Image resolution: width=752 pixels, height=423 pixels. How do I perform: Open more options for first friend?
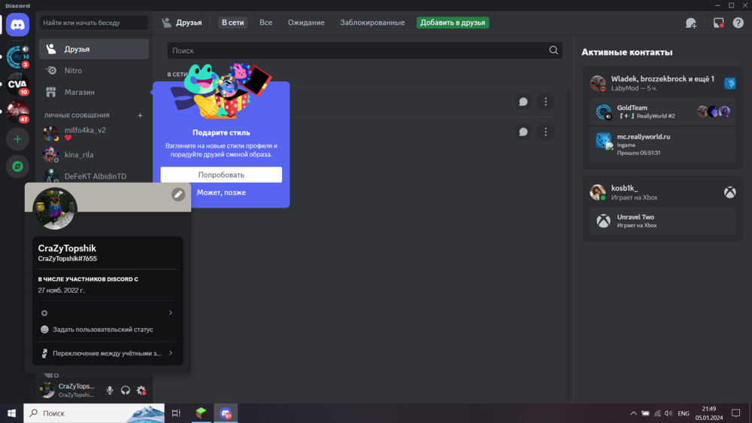point(545,102)
